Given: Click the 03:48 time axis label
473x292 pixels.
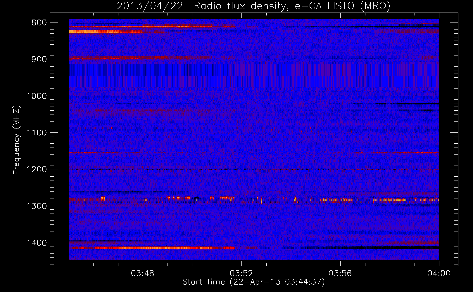Looking at the screenshot, I should [x=143, y=274].
